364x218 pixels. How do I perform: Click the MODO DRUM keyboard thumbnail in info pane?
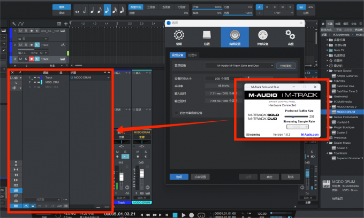point(327,184)
